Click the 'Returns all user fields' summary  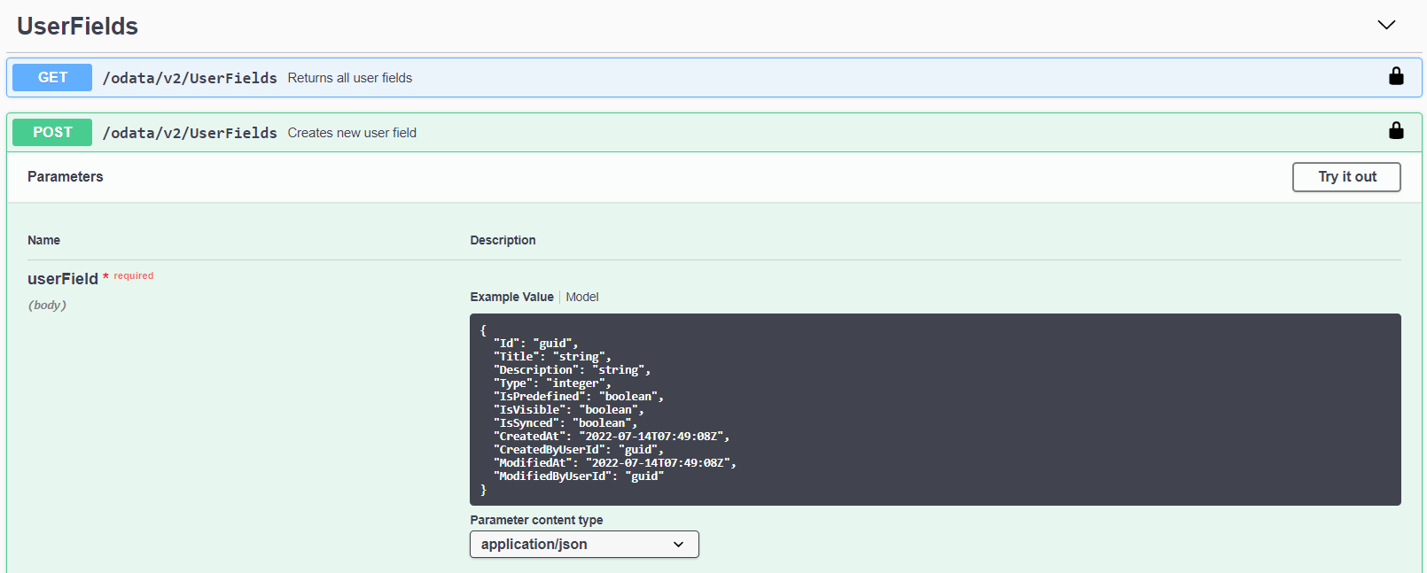click(349, 78)
